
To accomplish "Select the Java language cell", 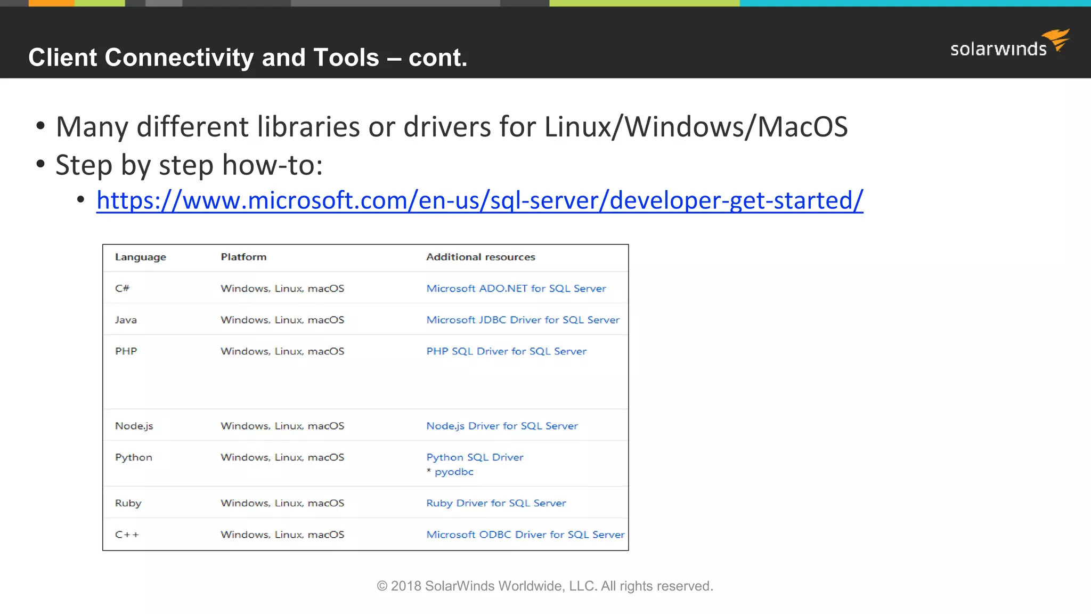I will pyautogui.click(x=126, y=320).
